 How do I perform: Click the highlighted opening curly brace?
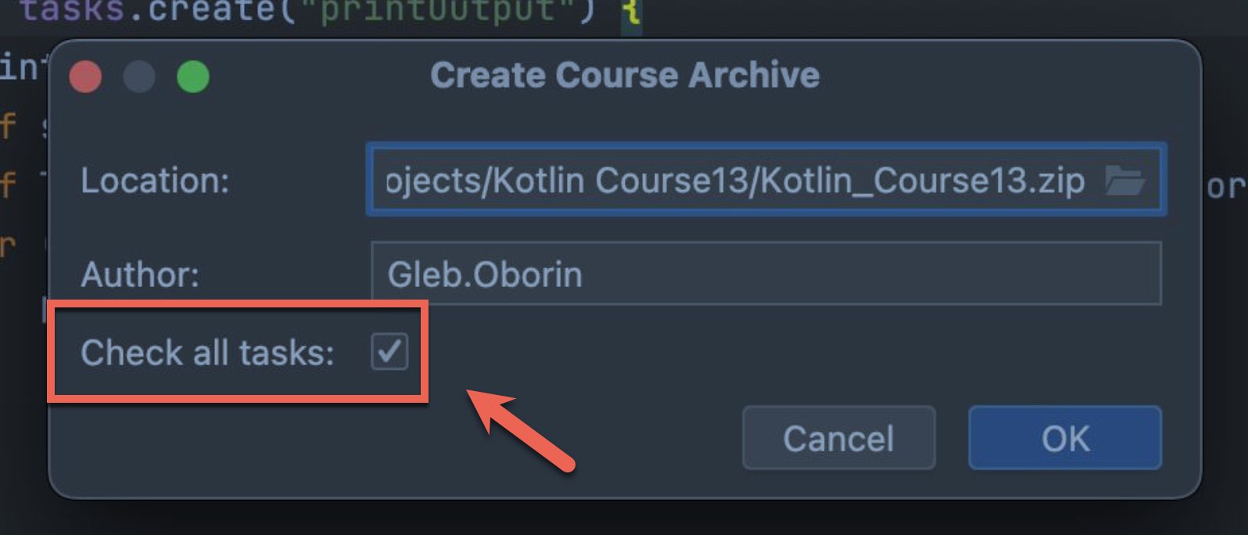(x=632, y=13)
